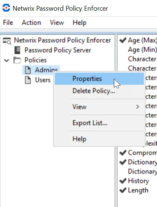The image size is (157, 207).
Task: Click the Users policy document icon
Action: pyautogui.click(x=28, y=80)
